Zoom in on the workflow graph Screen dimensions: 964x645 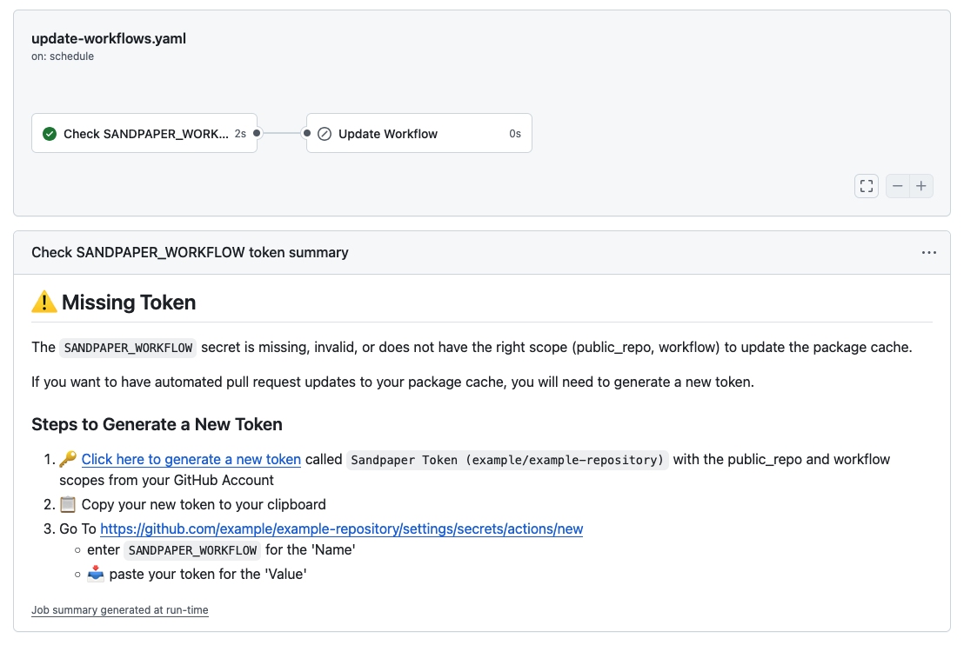pyautogui.click(x=921, y=185)
